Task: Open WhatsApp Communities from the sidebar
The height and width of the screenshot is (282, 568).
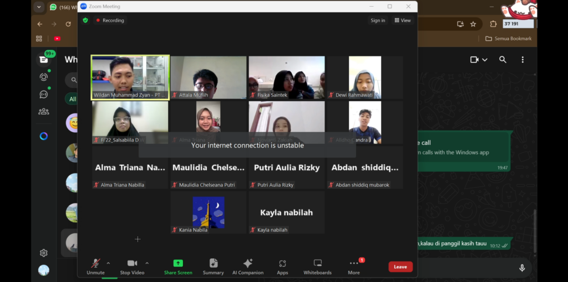Action: pyautogui.click(x=43, y=112)
